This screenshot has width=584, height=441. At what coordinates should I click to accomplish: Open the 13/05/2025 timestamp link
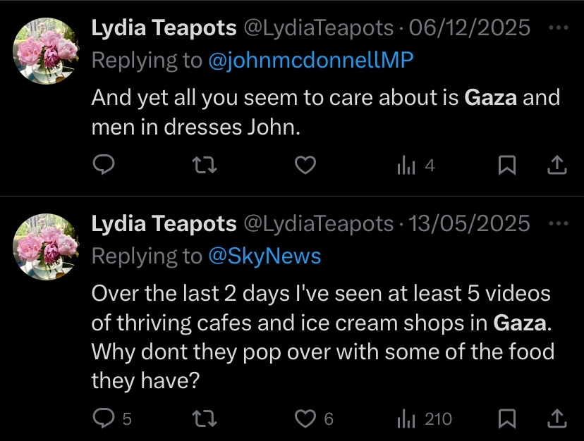(x=469, y=223)
